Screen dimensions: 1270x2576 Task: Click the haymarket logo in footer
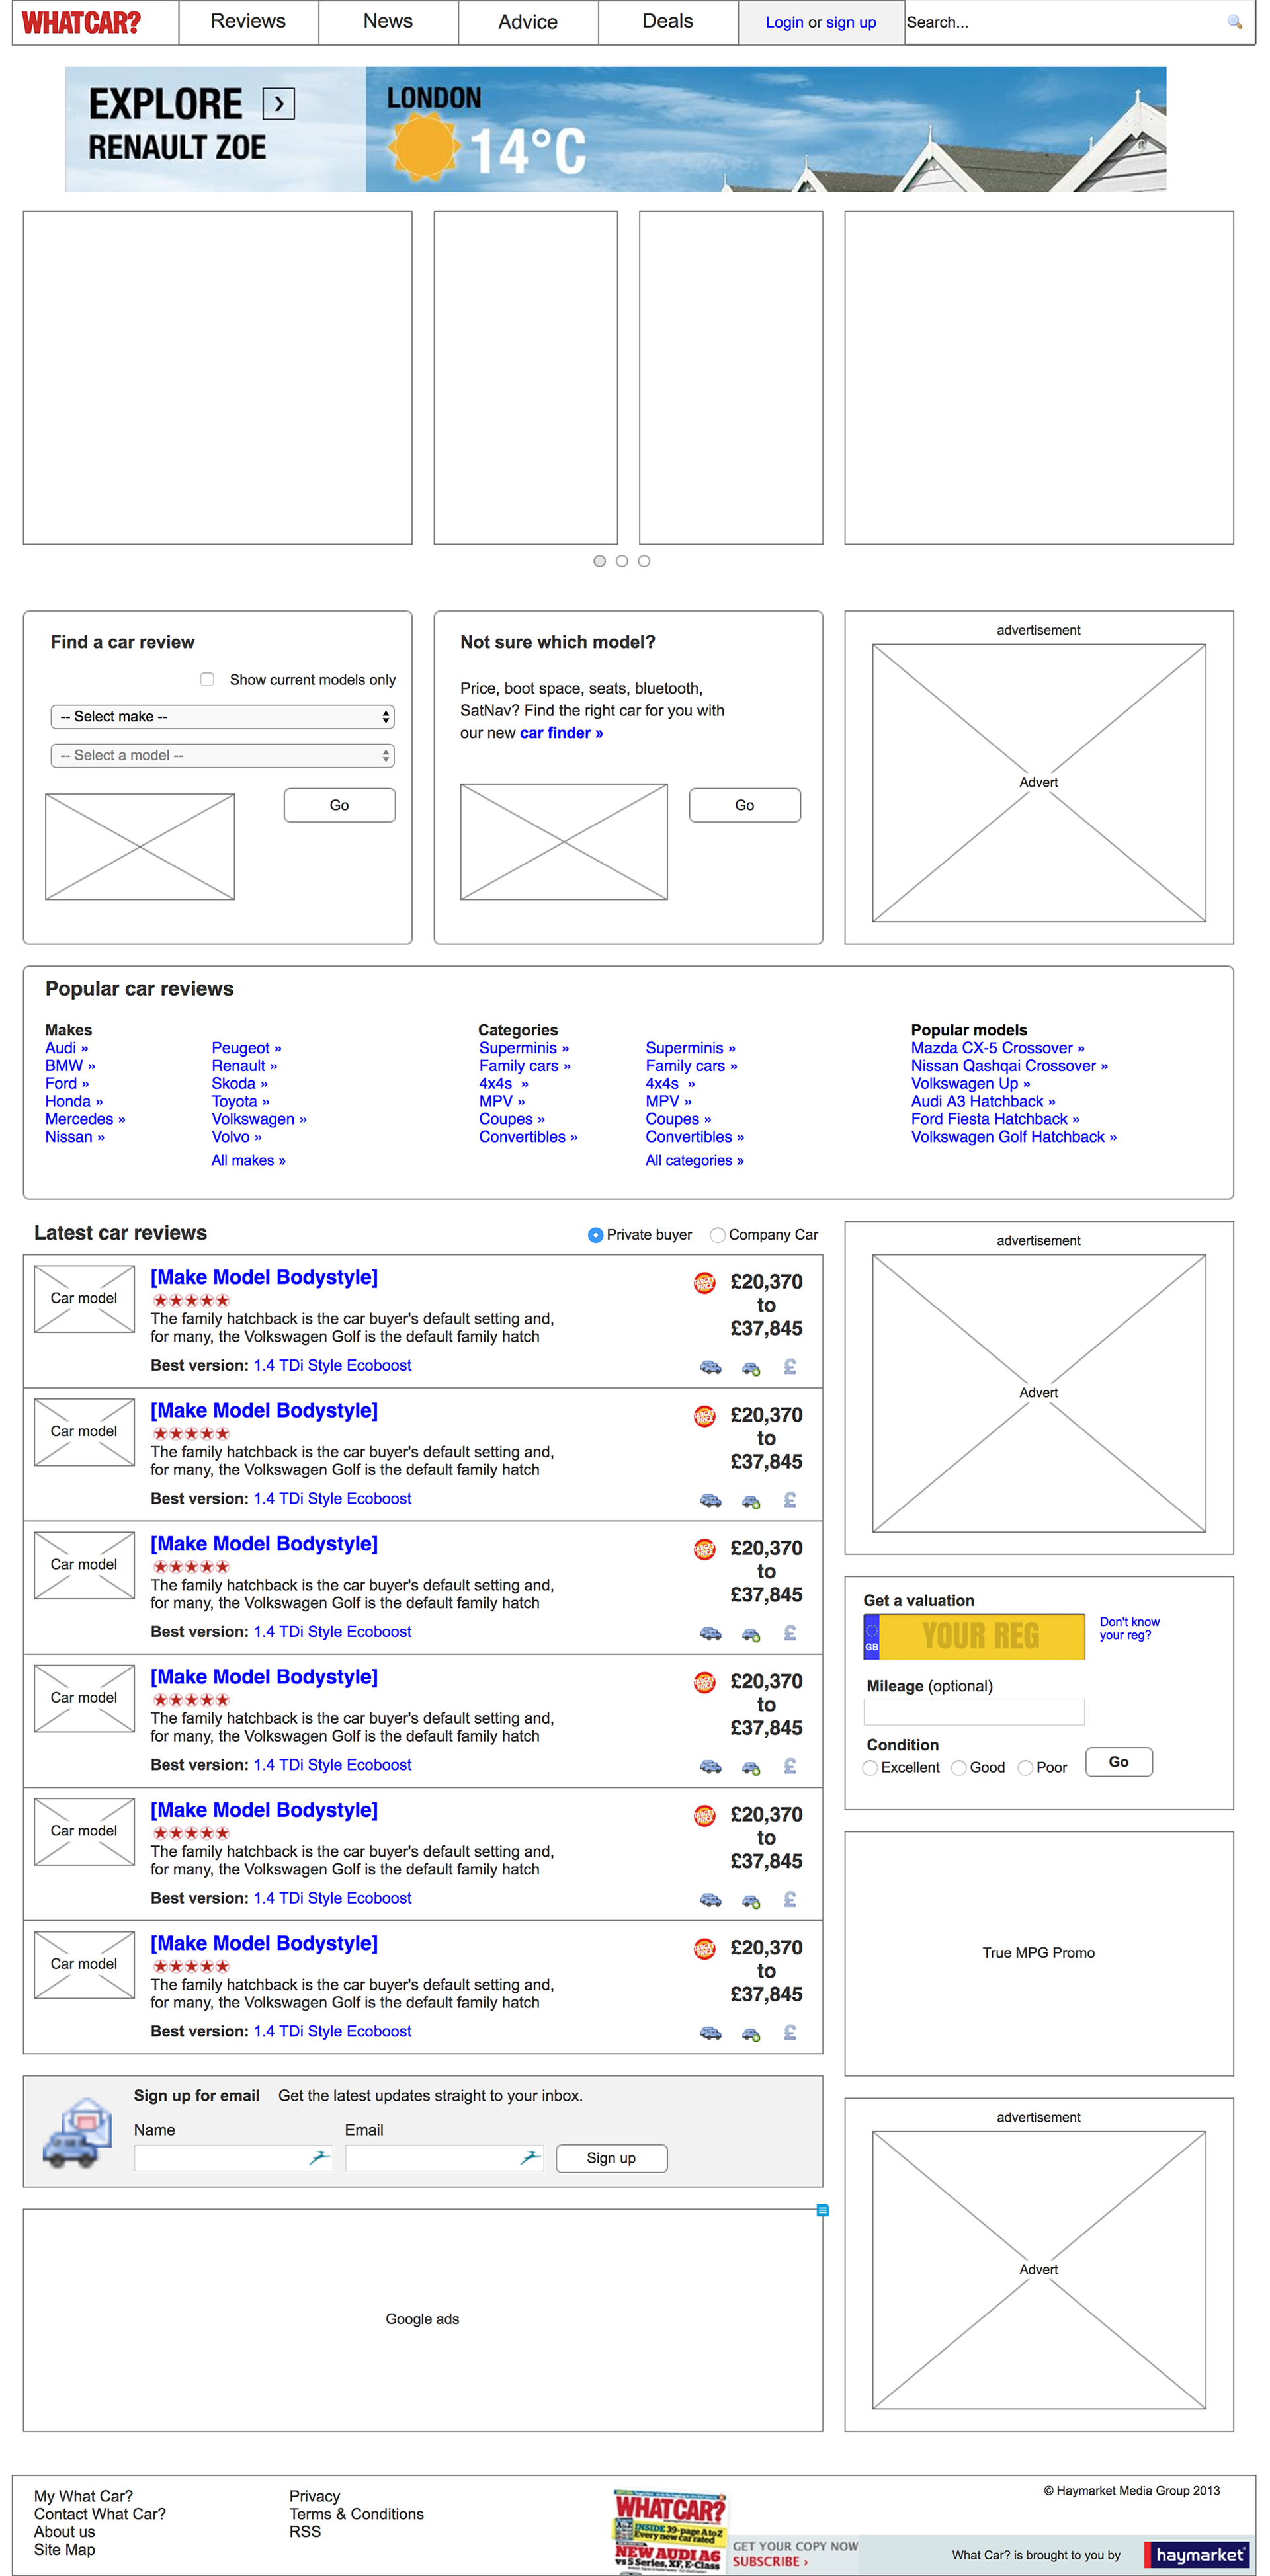coord(1199,2555)
